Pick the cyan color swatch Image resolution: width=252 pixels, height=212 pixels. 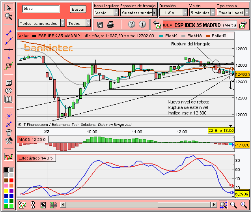pyautogui.click(x=6, y=201)
